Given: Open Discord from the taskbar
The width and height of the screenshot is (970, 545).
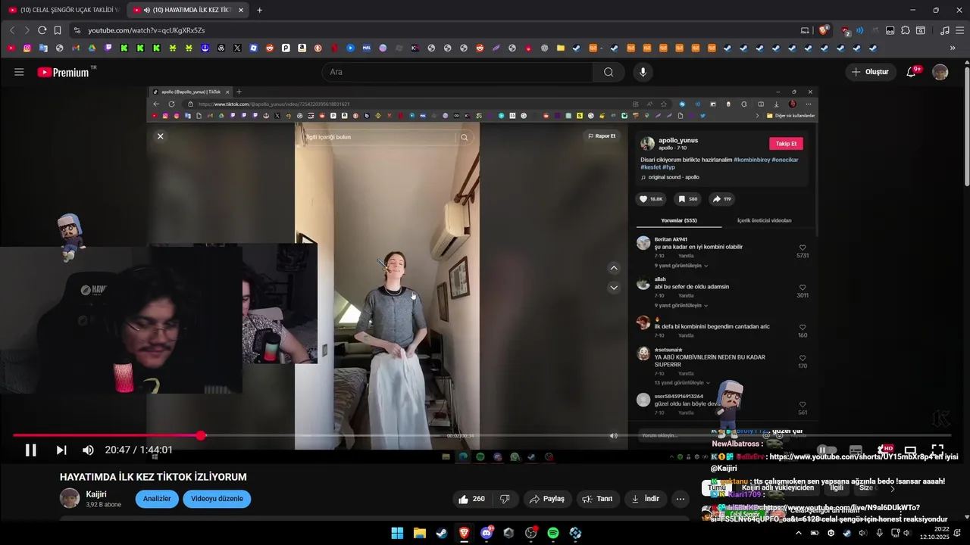Looking at the screenshot, I should (487, 533).
